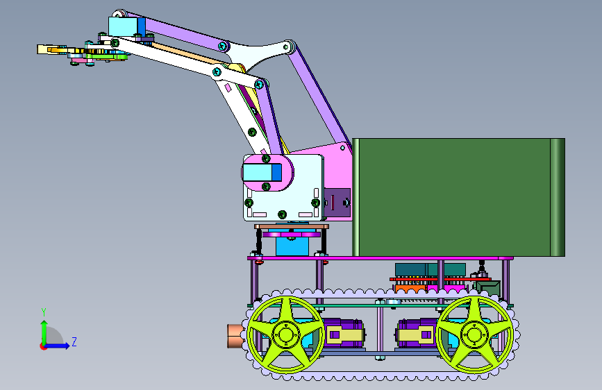The height and width of the screenshot is (390, 602).
Task: Select the front yellow-green track wheel
Action: 285,334
